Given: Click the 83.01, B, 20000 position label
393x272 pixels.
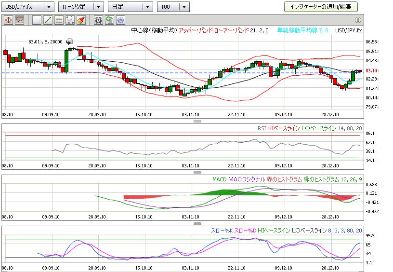Looking at the screenshot, I should click(x=45, y=41).
